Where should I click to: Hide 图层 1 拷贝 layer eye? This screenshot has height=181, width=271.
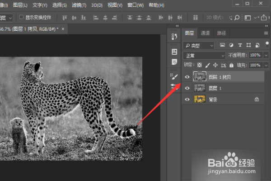(x=187, y=77)
